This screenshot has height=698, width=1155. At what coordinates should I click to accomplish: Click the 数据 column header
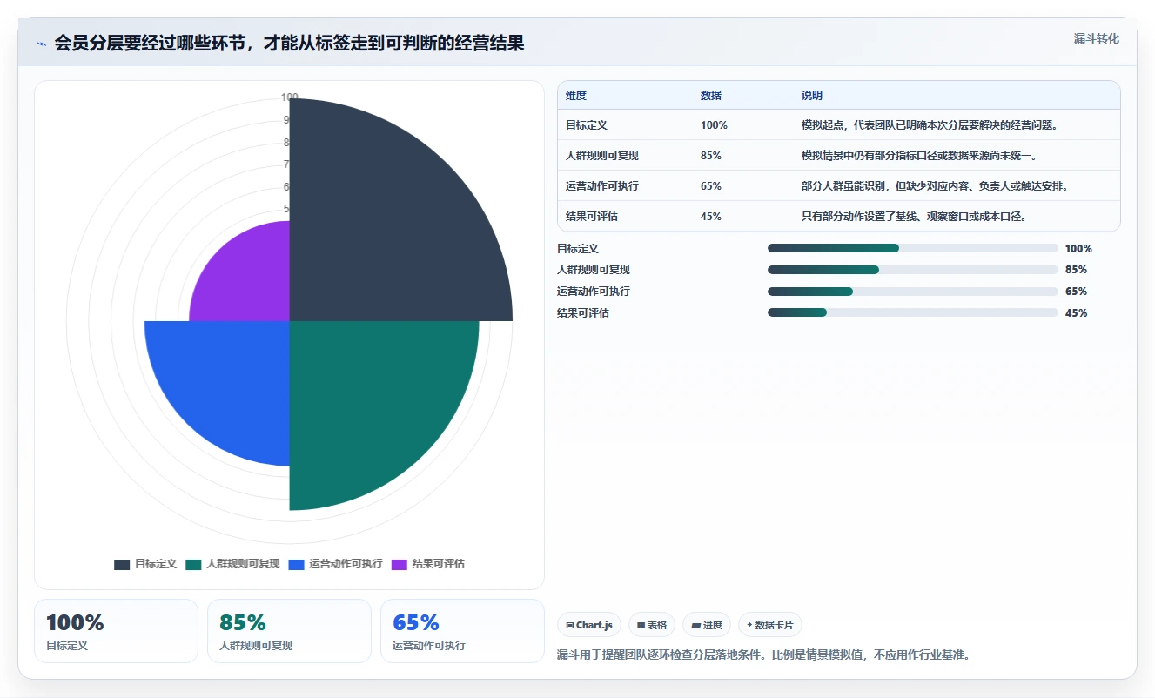pyautogui.click(x=711, y=96)
